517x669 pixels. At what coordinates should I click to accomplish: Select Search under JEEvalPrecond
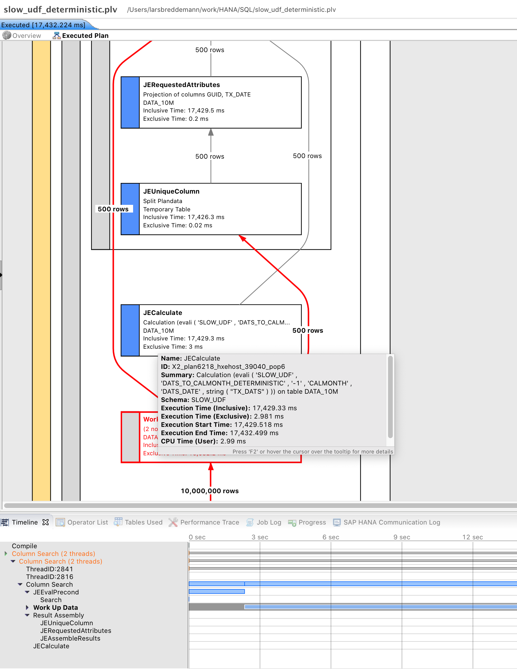point(51,600)
